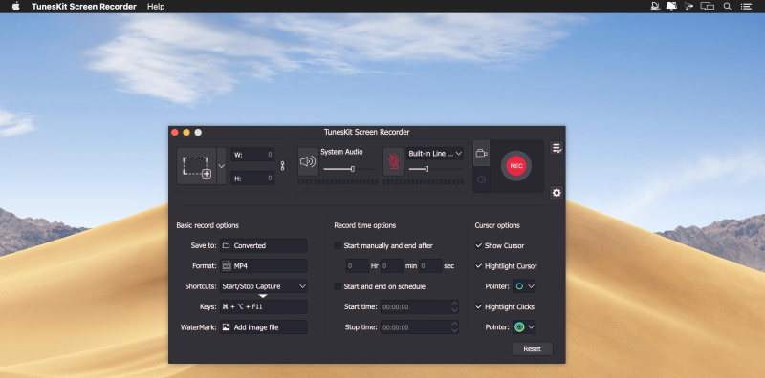Select the audio-only recording mode icon

pos(482,179)
